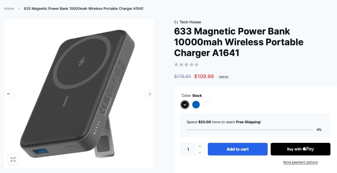Open fullscreen view of product image
337x173 pixels.
[x=13, y=160]
